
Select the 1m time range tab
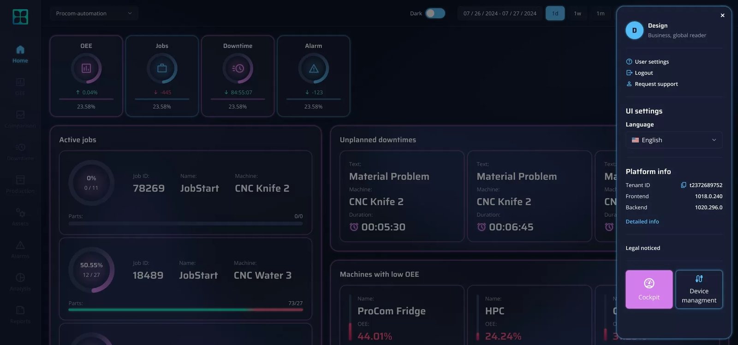click(601, 13)
